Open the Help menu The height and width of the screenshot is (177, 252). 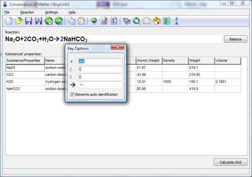[72, 13]
